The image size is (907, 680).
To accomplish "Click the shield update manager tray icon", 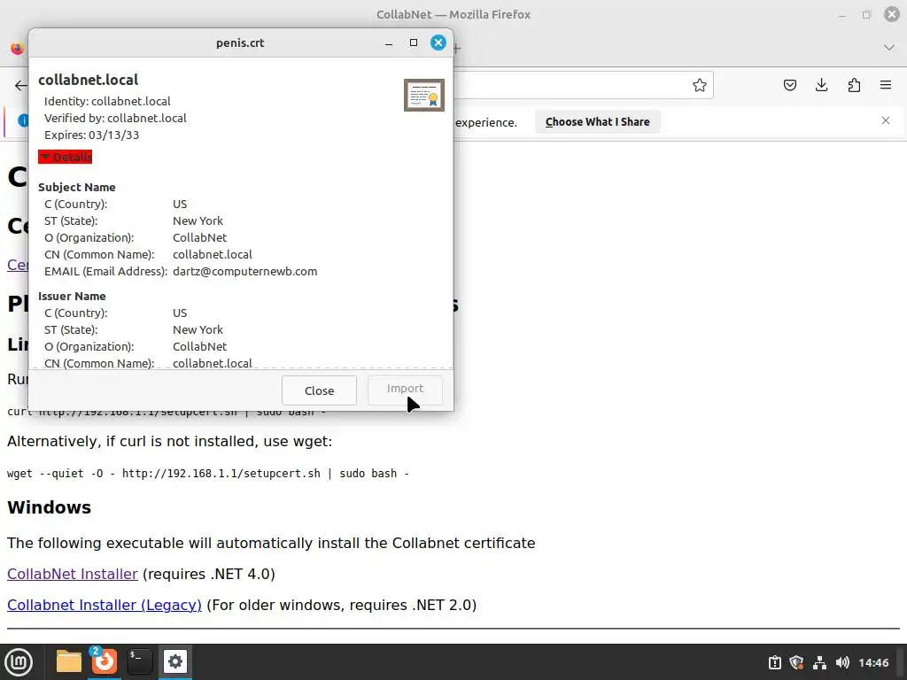I will [796, 662].
